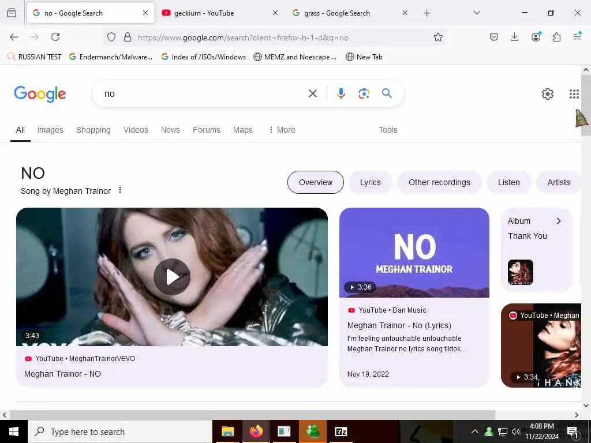591x443 pixels.
Task: Select the Artists chip
Action: point(558,182)
